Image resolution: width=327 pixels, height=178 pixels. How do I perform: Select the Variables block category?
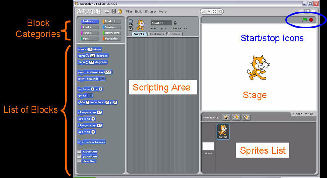tap(112, 39)
